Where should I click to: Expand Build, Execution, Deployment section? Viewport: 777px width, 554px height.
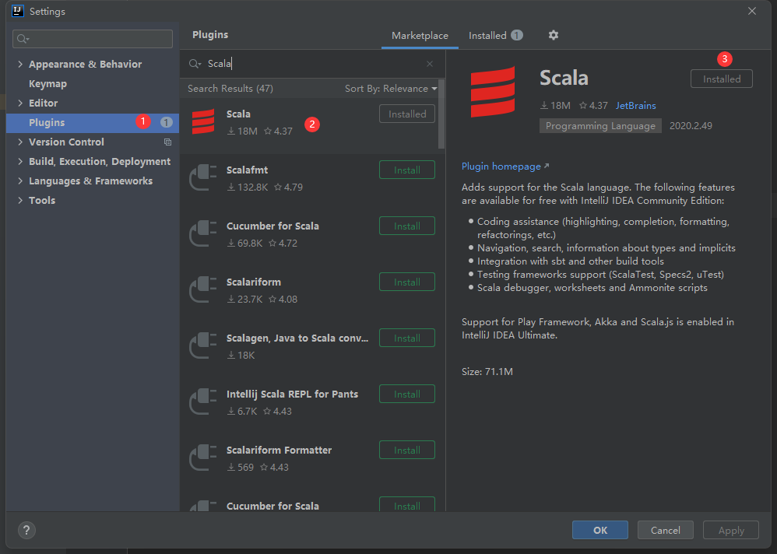pos(20,161)
